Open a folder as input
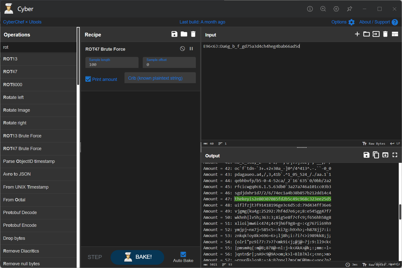 [366, 34]
